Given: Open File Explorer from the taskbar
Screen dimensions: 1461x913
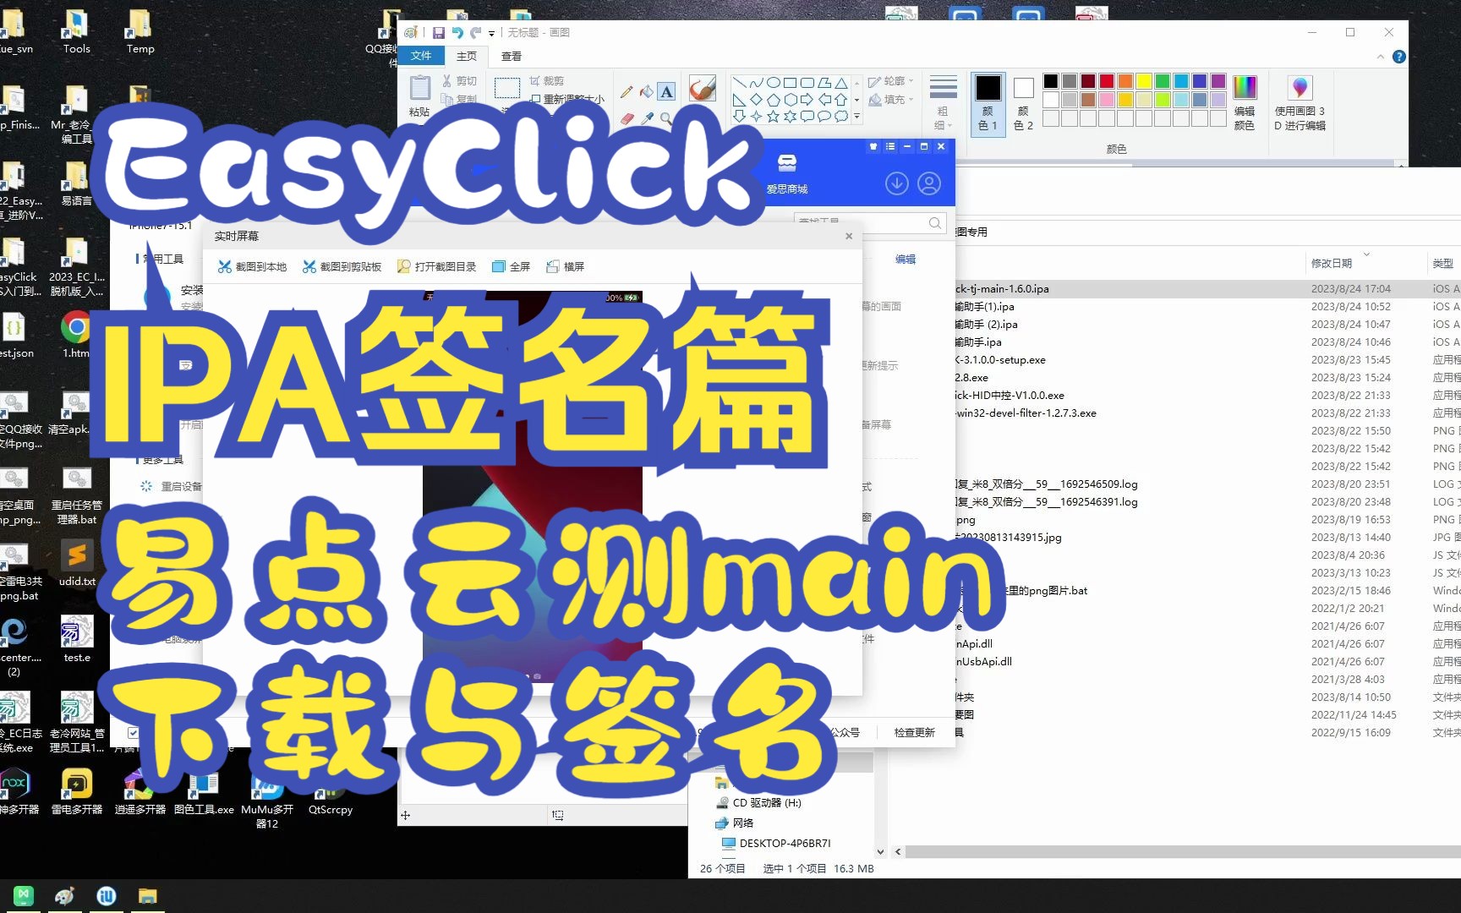Looking at the screenshot, I should click(x=148, y=896).
